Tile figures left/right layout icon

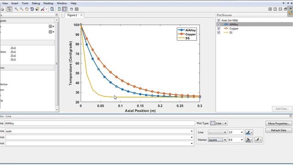point(275,9)
